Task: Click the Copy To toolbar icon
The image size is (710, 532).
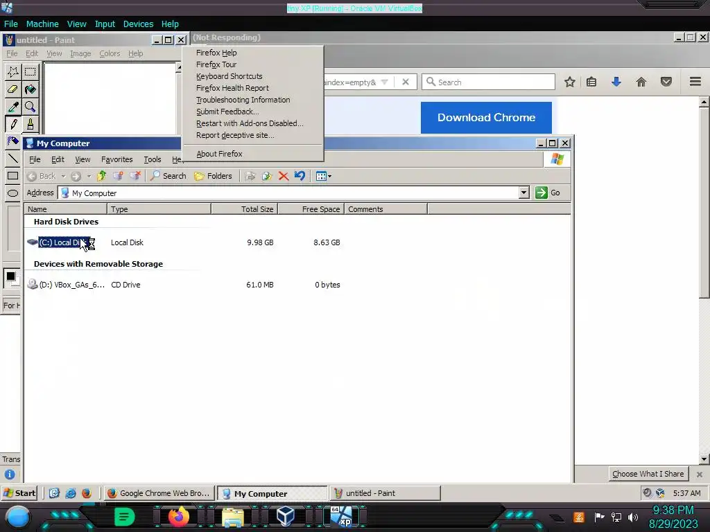Action: tap(267, 176)
